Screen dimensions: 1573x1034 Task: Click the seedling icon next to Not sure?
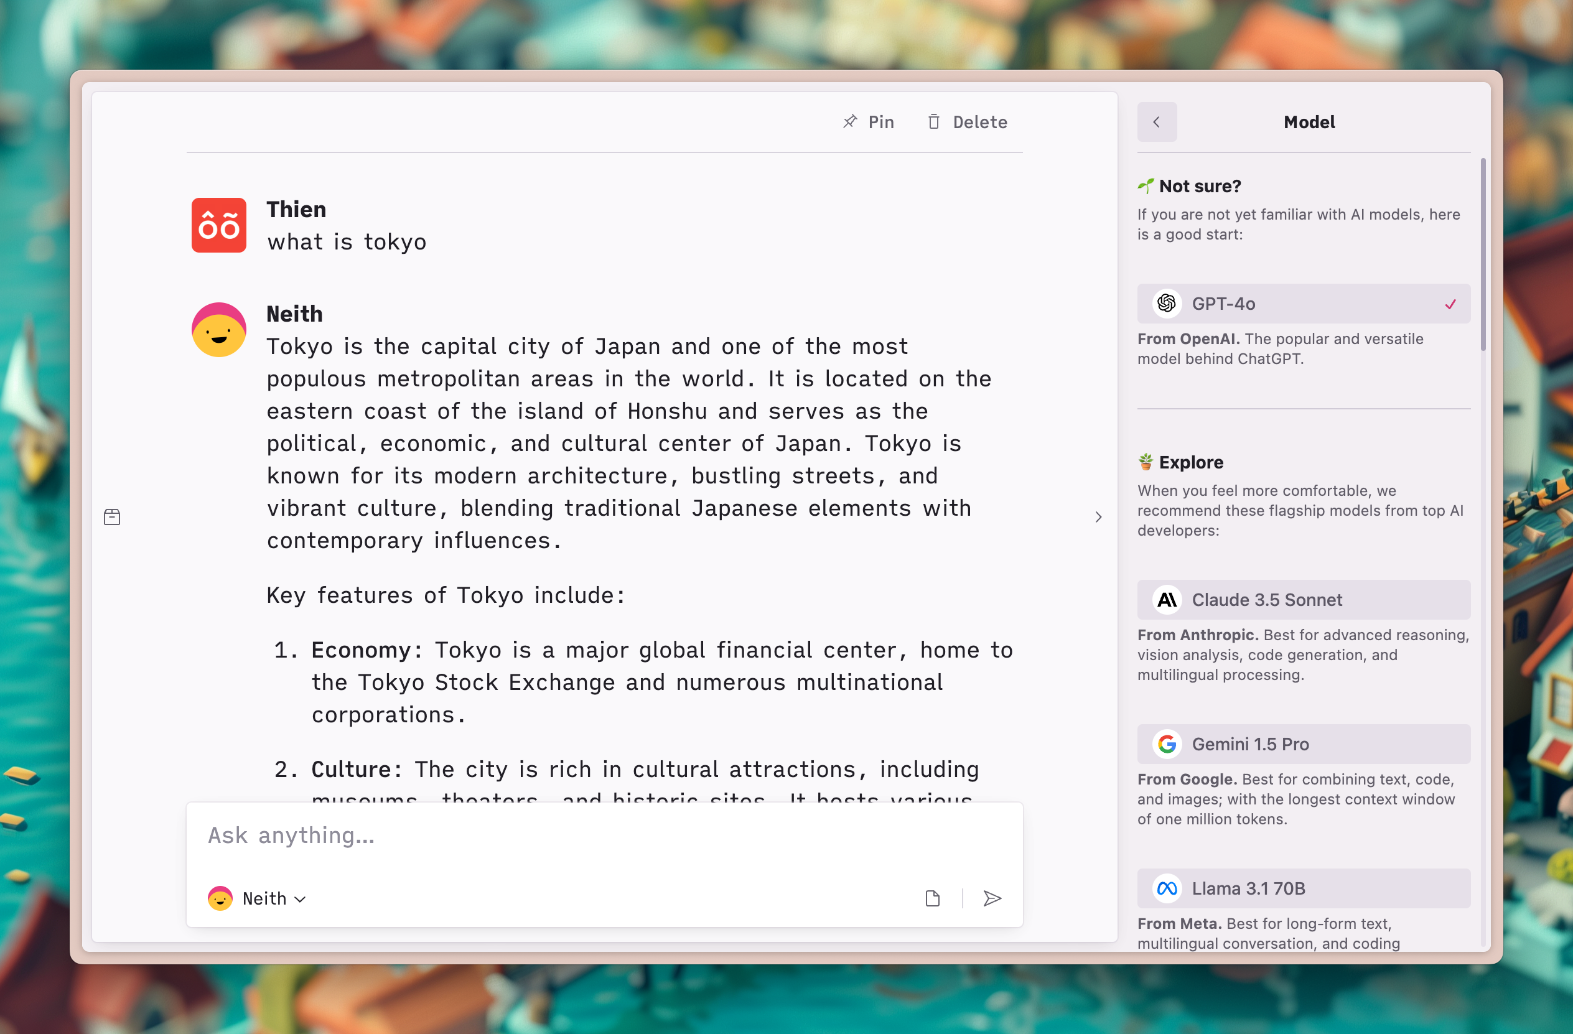(1146, 186)
